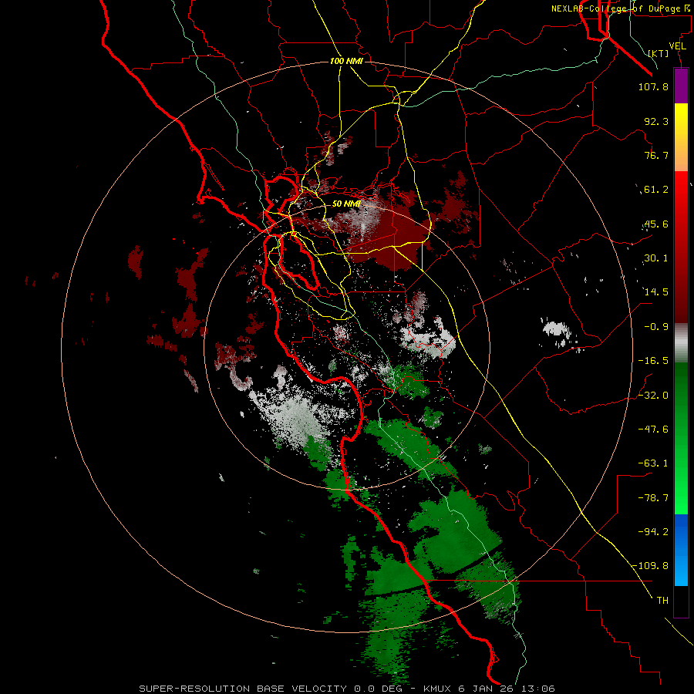Pick the green segment of the velocity scale
The height and width of the screenshot is (694, 694).
(x=681, y=438)
